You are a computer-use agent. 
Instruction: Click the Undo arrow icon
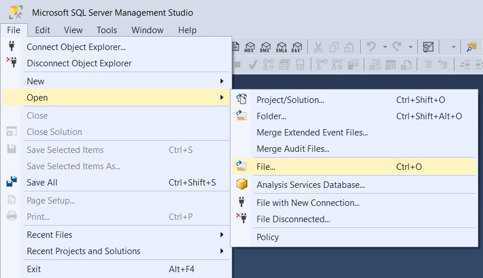tap(371, 47)
